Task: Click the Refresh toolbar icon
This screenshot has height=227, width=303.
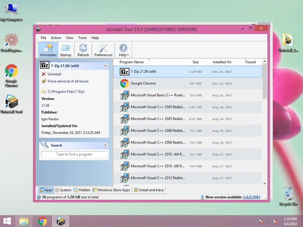Action: coord(83,50)
